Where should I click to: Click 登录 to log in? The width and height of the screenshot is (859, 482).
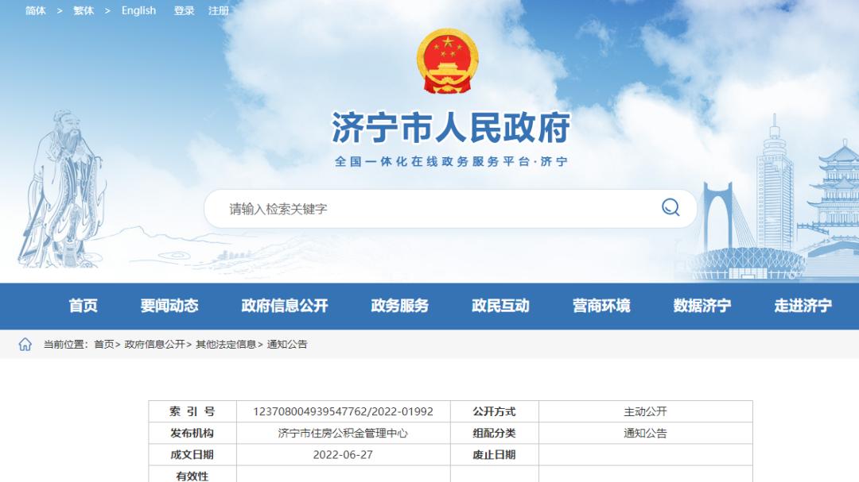point(182,11)
